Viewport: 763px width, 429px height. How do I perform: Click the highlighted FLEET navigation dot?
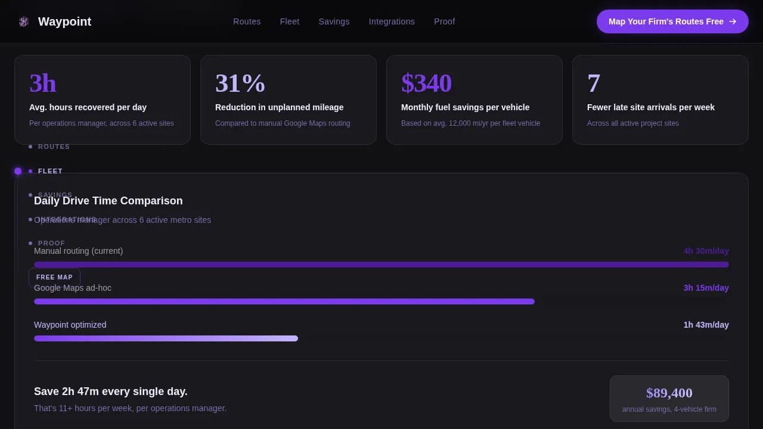click(x=30, y=171)
